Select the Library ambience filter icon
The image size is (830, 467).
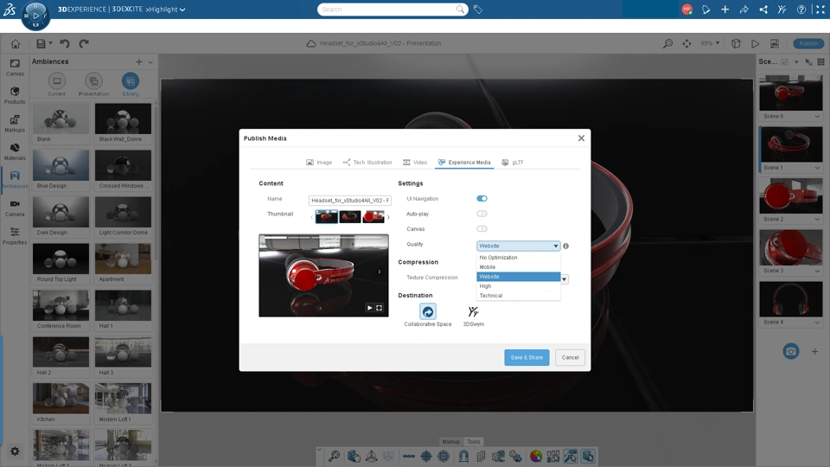point(131,81)
